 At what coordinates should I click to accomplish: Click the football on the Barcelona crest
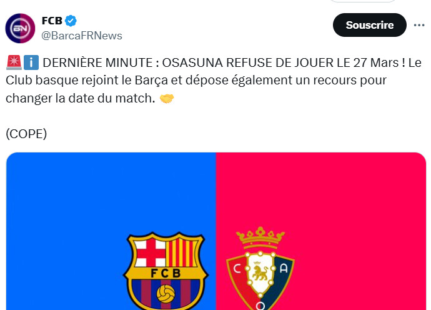click(x=166, y=294)
